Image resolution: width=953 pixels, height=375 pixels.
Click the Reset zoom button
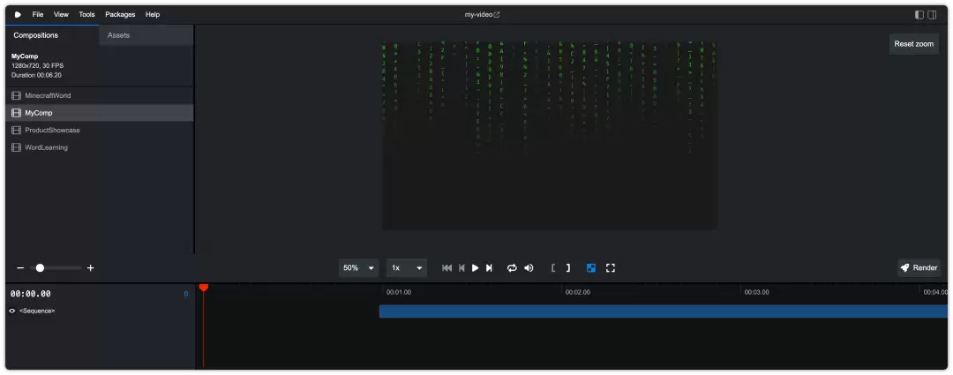point(913,44)
